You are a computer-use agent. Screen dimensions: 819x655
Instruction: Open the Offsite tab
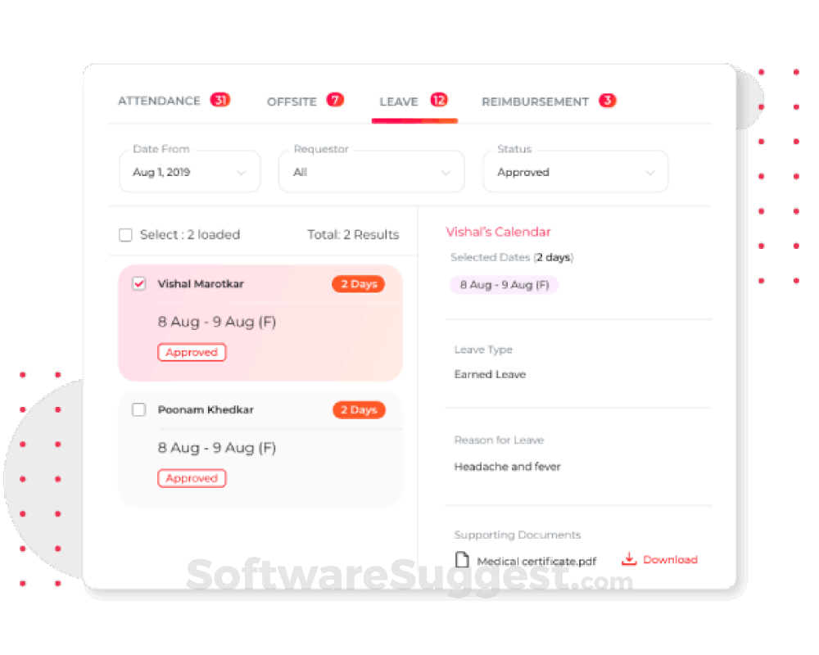292,102
